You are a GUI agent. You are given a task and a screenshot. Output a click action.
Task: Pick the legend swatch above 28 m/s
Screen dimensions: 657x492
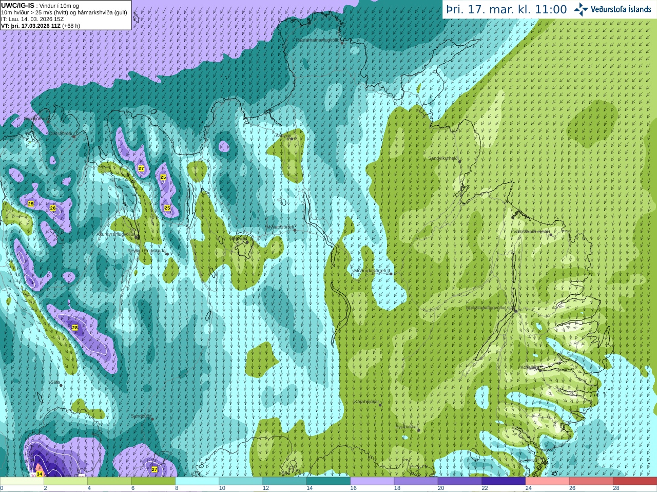coord(635,481)
